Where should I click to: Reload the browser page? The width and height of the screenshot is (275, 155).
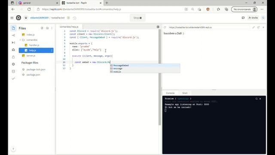29,9
